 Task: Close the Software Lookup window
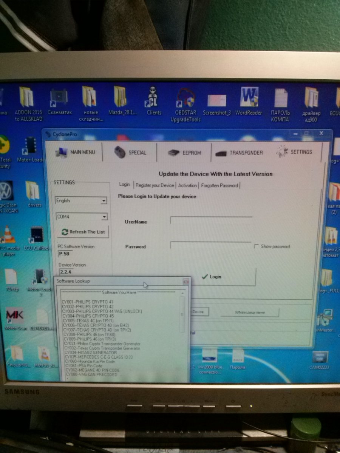[186, 281]
